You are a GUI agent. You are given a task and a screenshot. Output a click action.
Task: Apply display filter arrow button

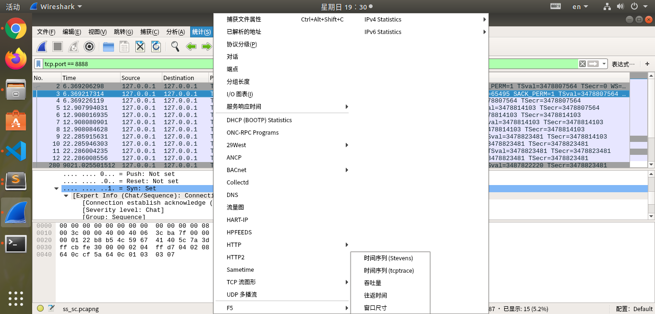tap(594, 64)
